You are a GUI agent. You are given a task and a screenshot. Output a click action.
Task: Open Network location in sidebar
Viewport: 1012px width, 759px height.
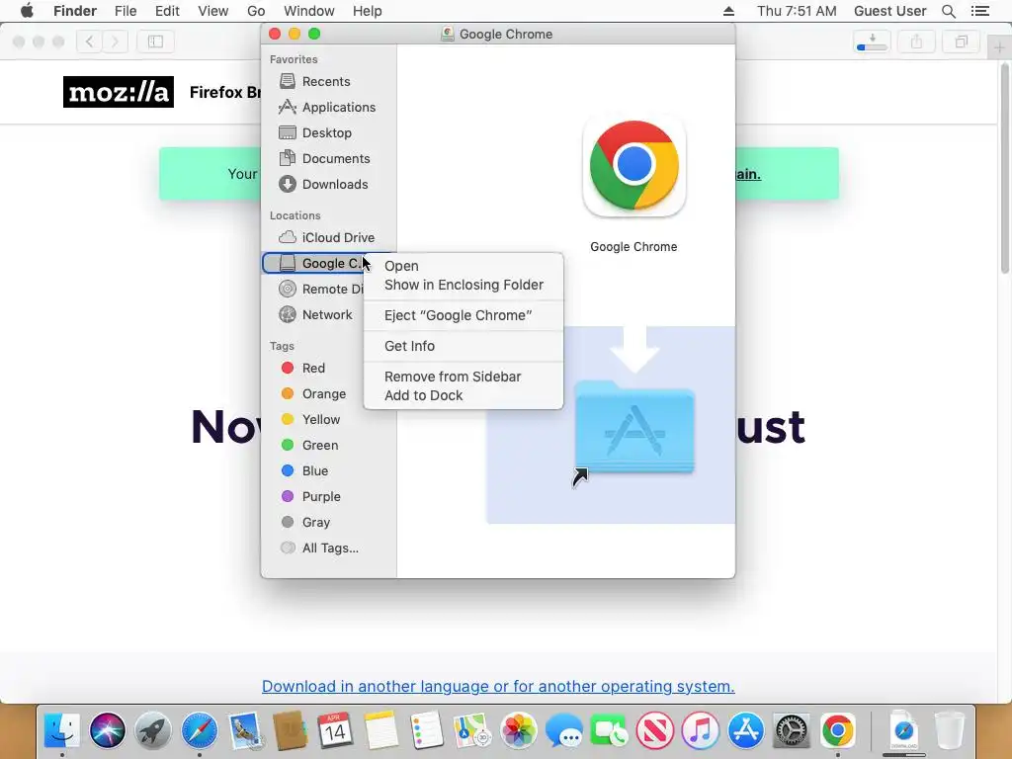coord(326,315)
